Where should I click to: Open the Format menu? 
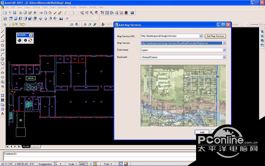coord(36,8)
